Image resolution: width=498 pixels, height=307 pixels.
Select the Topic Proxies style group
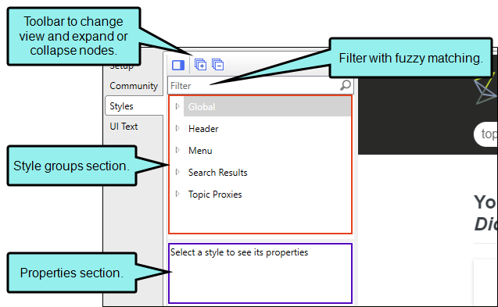pos(215,195)
